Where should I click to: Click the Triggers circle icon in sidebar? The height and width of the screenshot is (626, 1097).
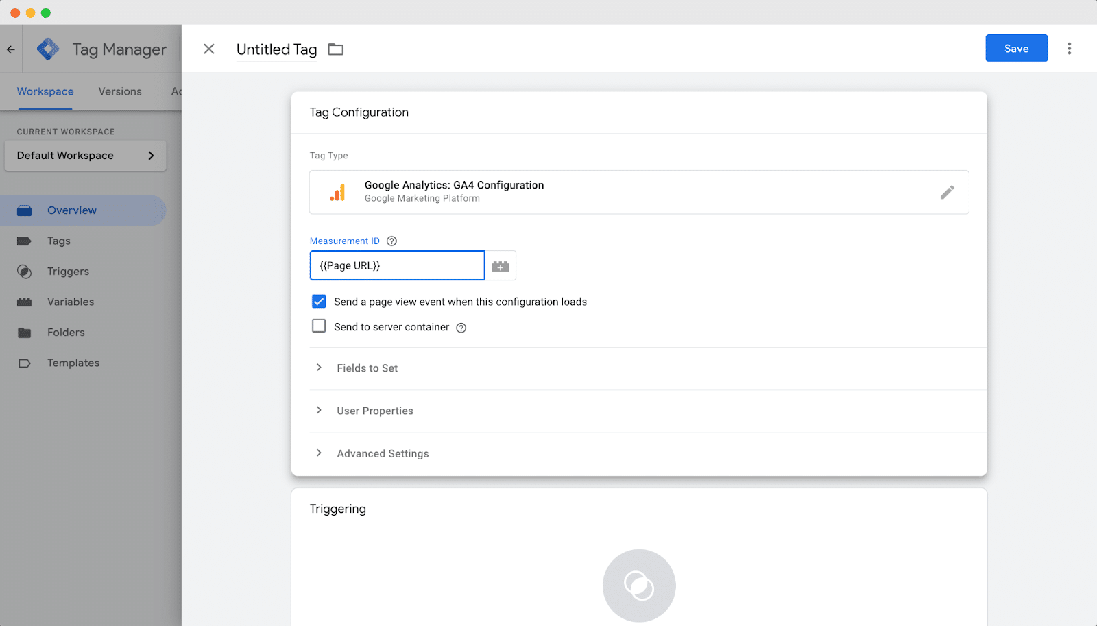coord(24,272)
